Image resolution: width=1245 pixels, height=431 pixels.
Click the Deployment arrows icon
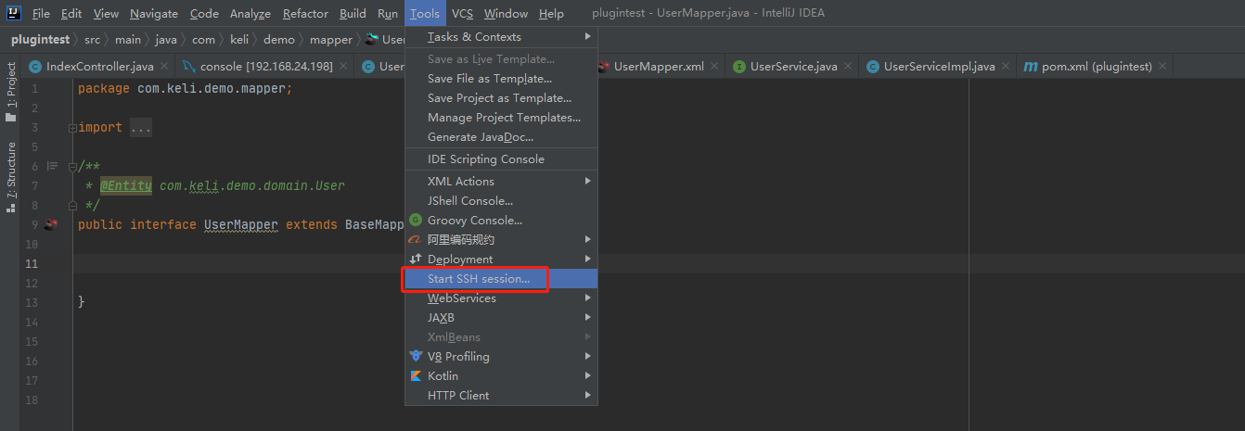tap(416, 260)
